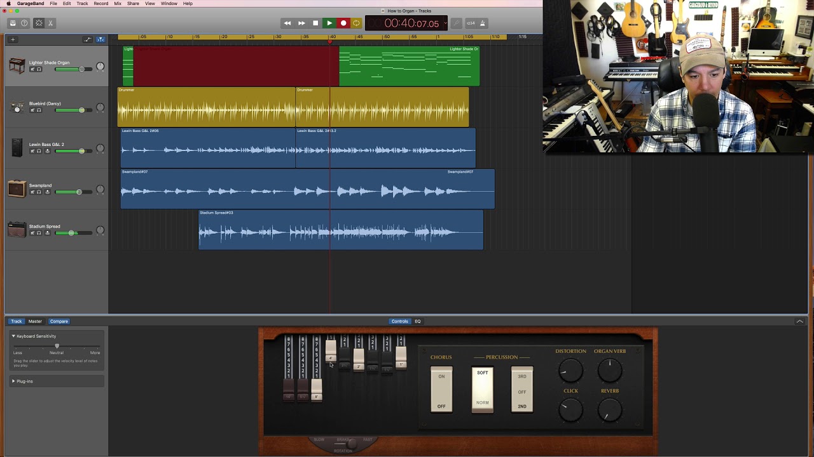Stop playback with the square button
This screenshot has width=814, height=457.
click(x=315, y=23)
